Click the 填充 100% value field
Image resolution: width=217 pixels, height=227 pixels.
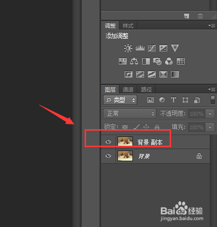197,127
